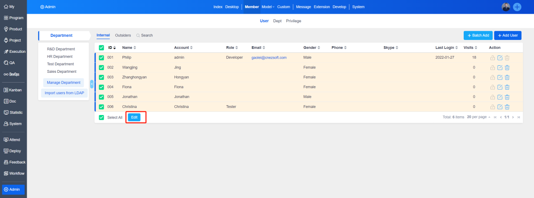The height and width of the screenshot is (198, 534).
Task: Click the delete trash icon for Wangjing
Action: click(507, 67)
